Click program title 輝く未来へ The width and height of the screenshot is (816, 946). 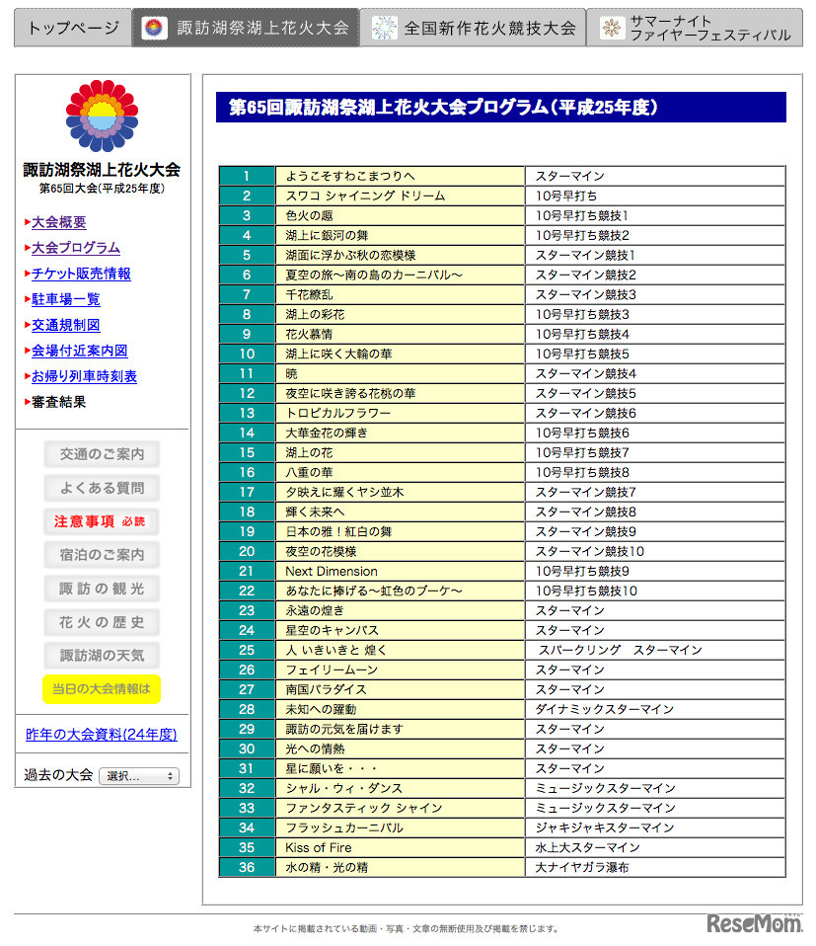(315, 512)
